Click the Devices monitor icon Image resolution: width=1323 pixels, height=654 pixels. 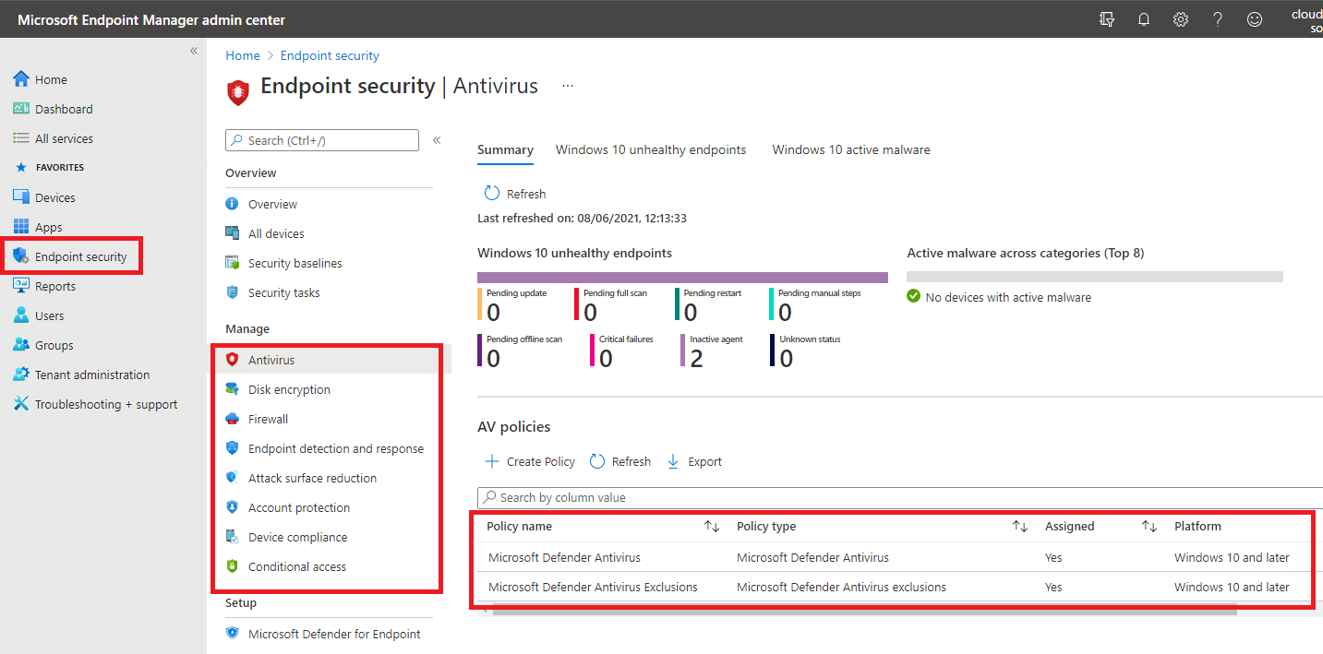pyautogui.click(x=21, y=197)
